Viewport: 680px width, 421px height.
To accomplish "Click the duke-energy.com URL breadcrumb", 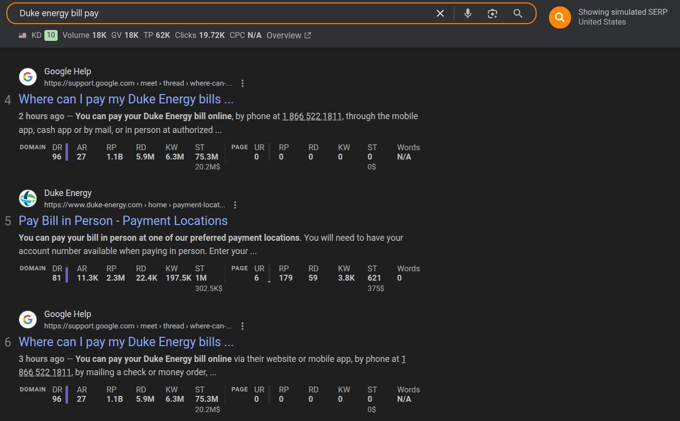I will point(135,205).
